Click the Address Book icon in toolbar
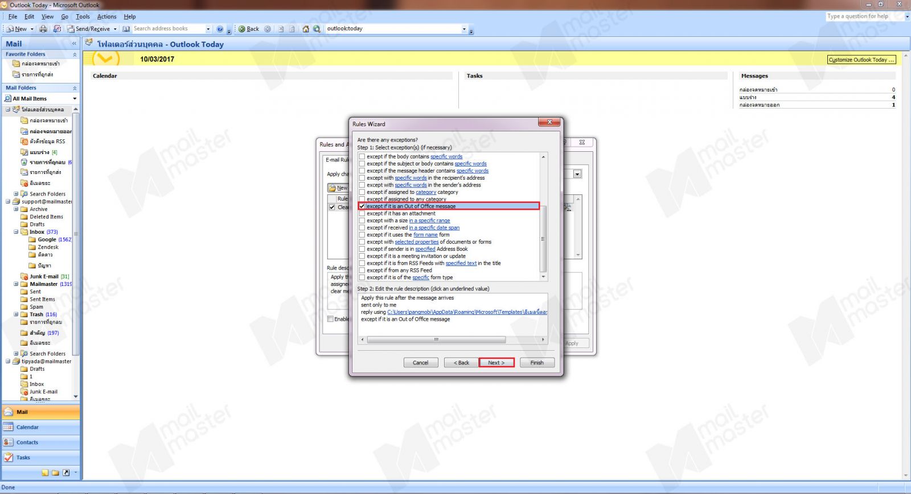 pos(126,28)
